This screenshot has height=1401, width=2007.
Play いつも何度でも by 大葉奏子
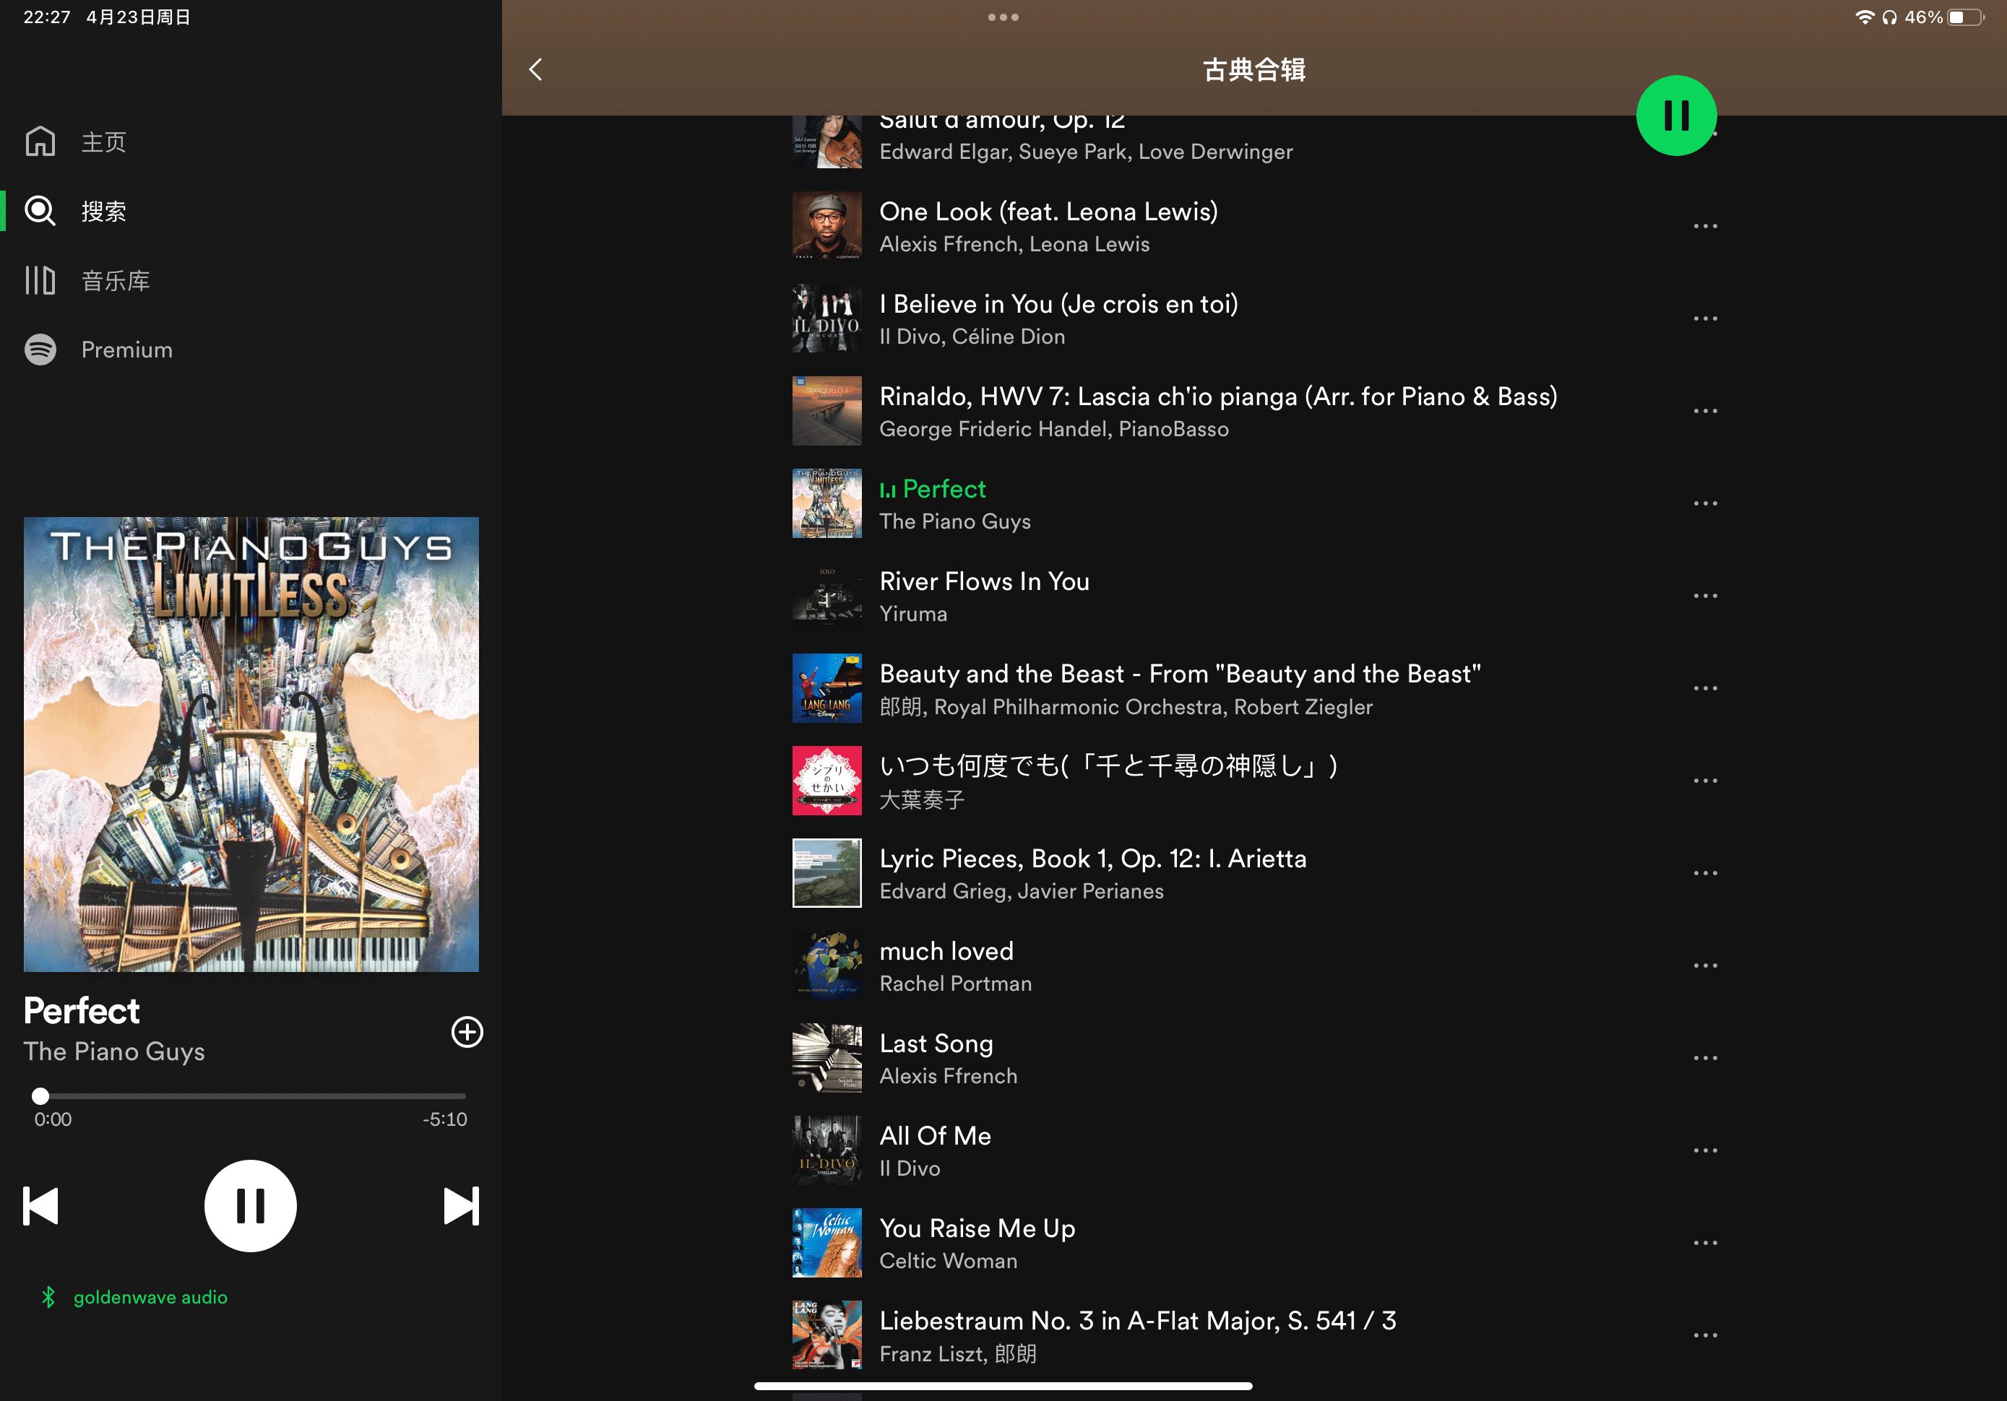coord(1255,781)
